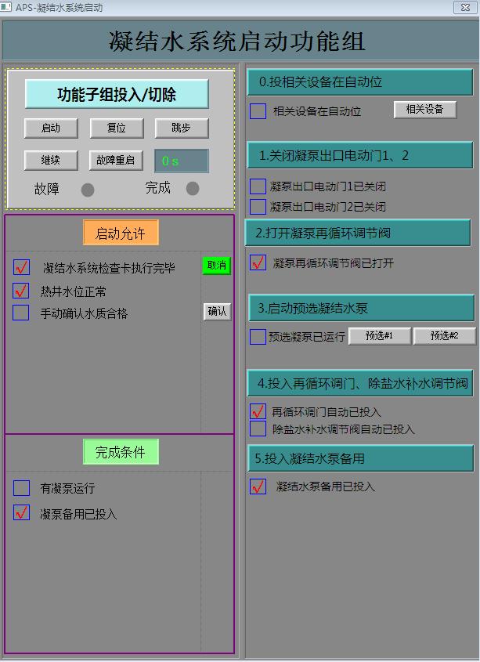Select 预选#1 condensate pump

[x=380, y=336]
